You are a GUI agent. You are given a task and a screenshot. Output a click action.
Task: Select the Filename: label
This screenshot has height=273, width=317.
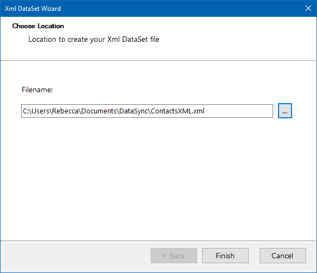(37, 90)
